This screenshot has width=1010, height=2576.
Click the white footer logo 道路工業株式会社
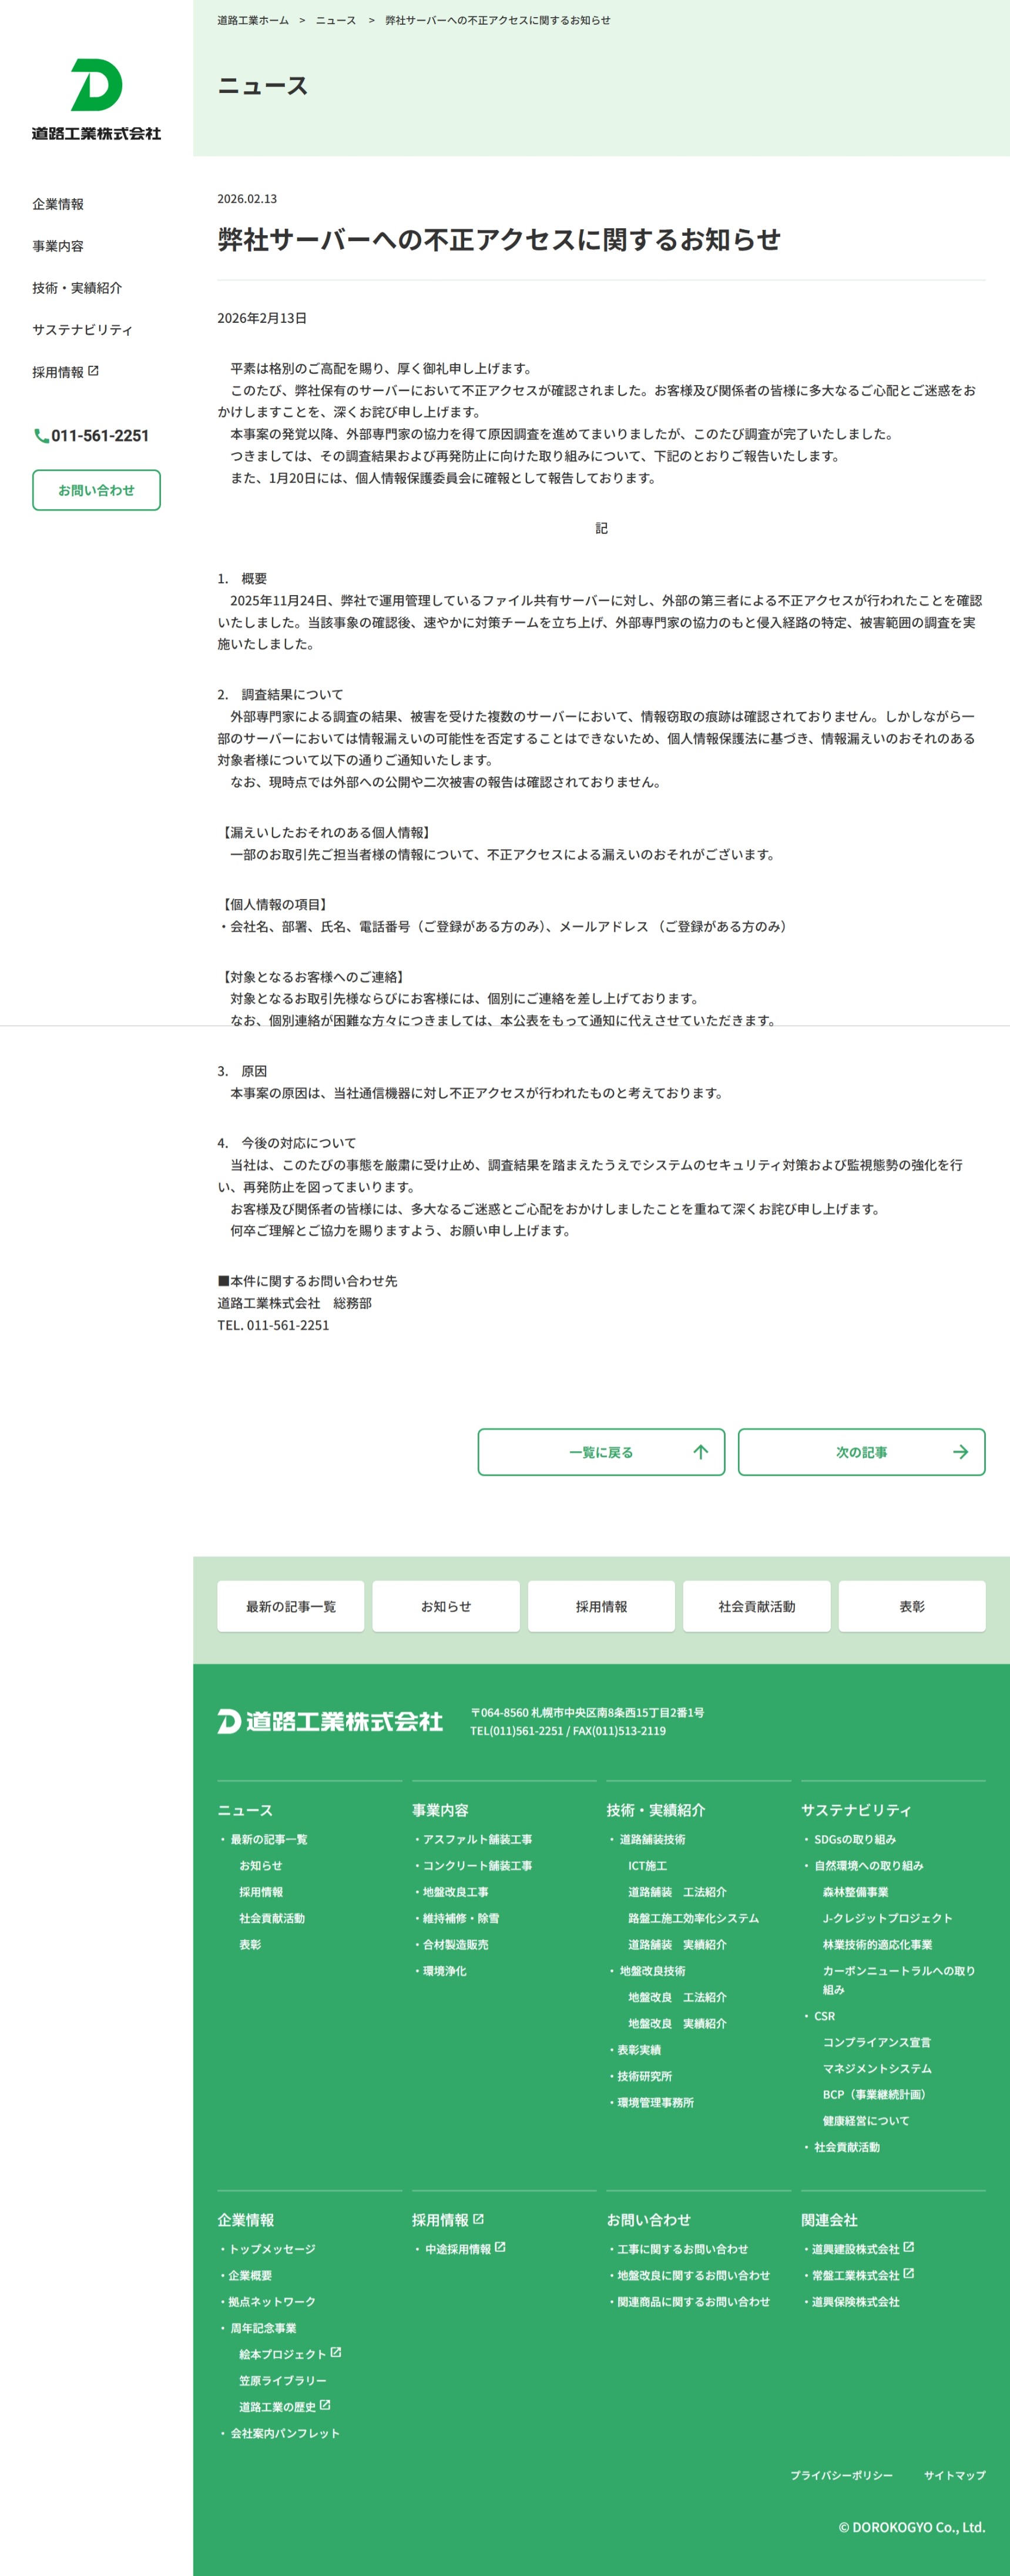pos(330,1720)
